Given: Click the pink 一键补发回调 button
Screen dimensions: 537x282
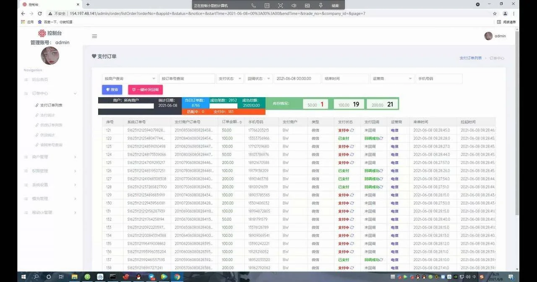Looking at the screenshot, I should click(146, 89).
